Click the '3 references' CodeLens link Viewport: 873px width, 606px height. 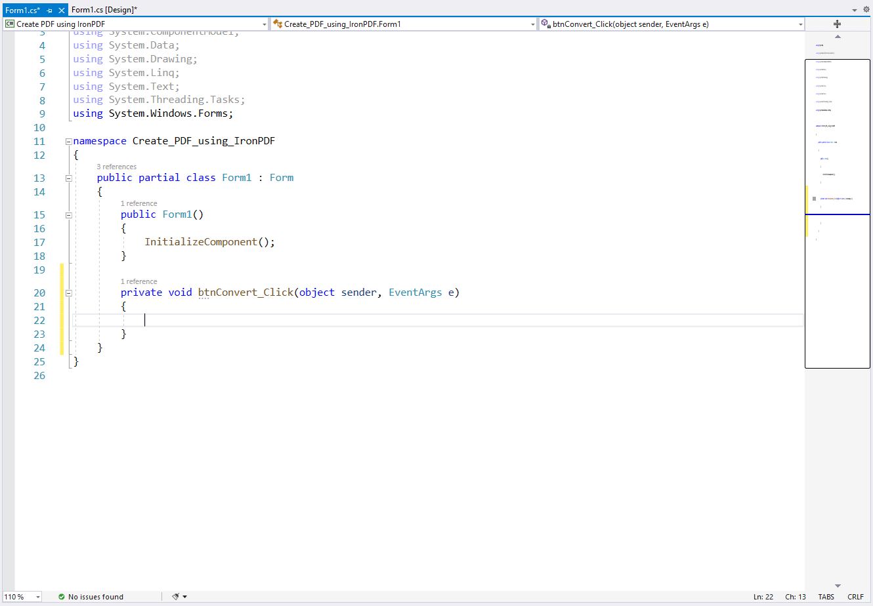tap(117, 167)
